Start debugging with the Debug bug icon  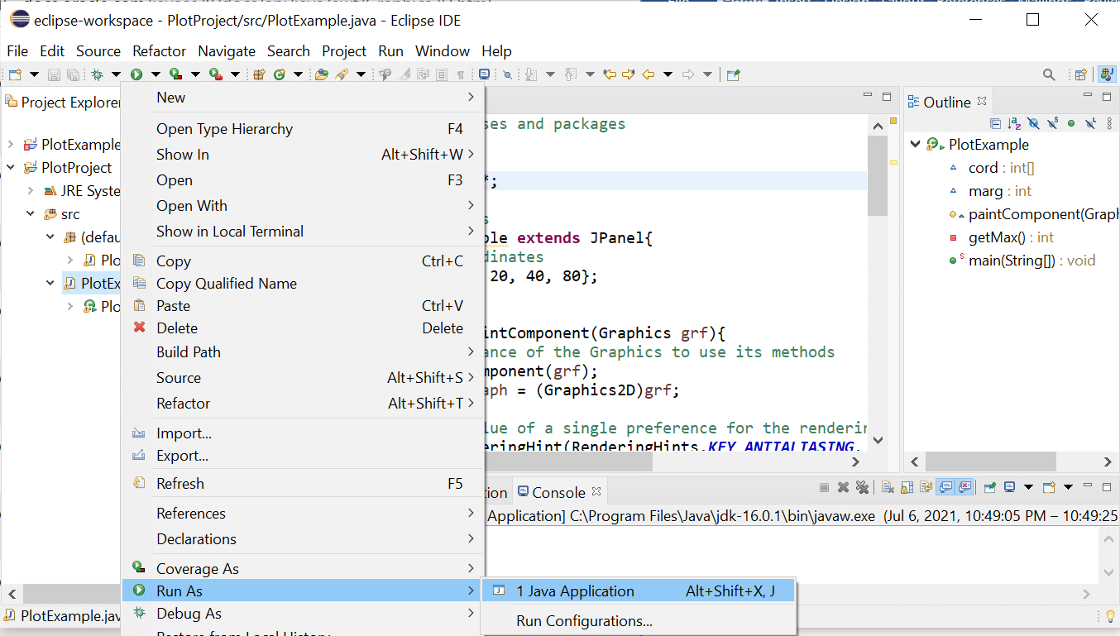pyautogui.click(x=98, y=74)
